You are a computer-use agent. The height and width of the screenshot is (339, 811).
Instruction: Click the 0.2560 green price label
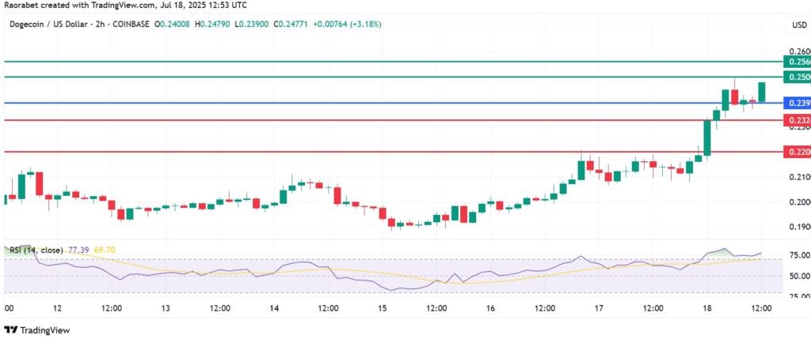click(798, 62)
